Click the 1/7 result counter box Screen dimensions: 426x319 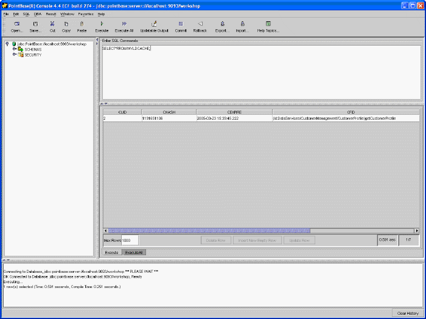click(408, 240)
